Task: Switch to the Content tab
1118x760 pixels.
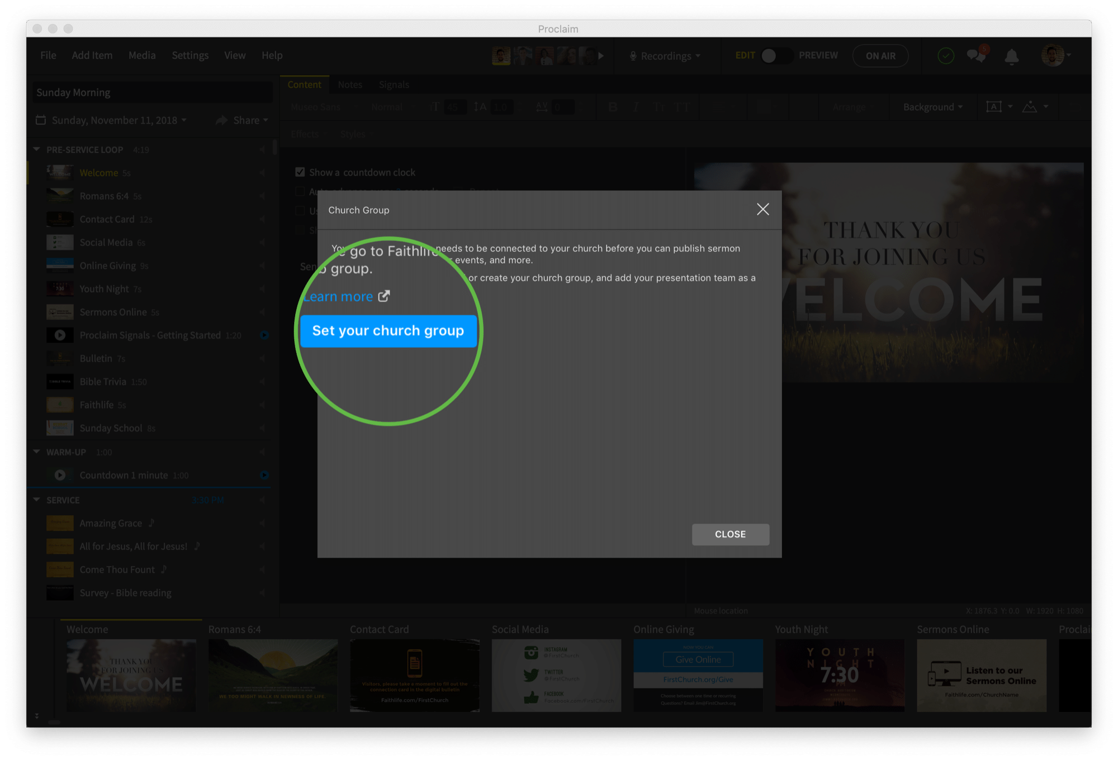Action: point(304,84)
